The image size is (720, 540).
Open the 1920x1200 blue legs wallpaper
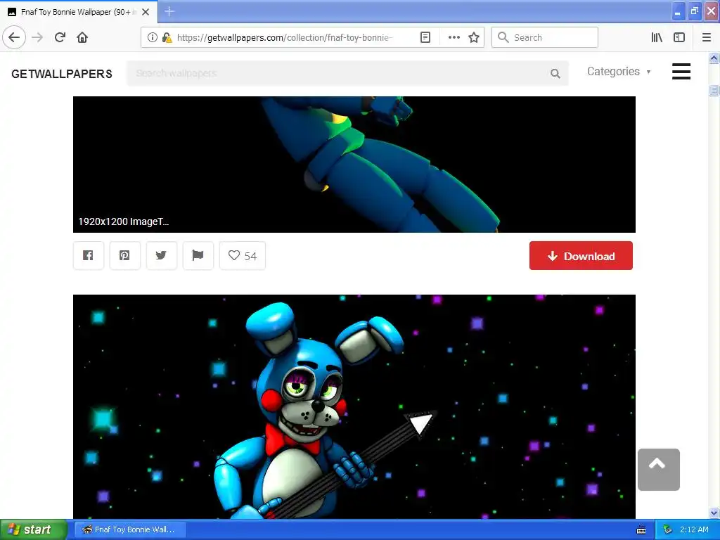[354, 165]
